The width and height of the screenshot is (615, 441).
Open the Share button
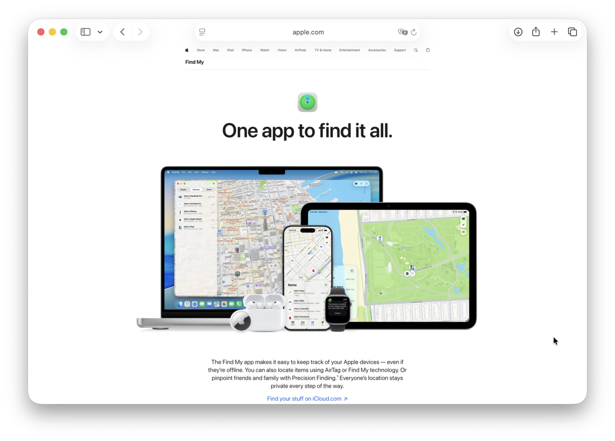tap(536, 32)
